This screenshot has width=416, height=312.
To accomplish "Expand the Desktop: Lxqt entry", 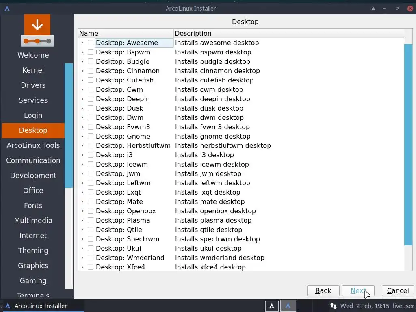I will point(82,192).
